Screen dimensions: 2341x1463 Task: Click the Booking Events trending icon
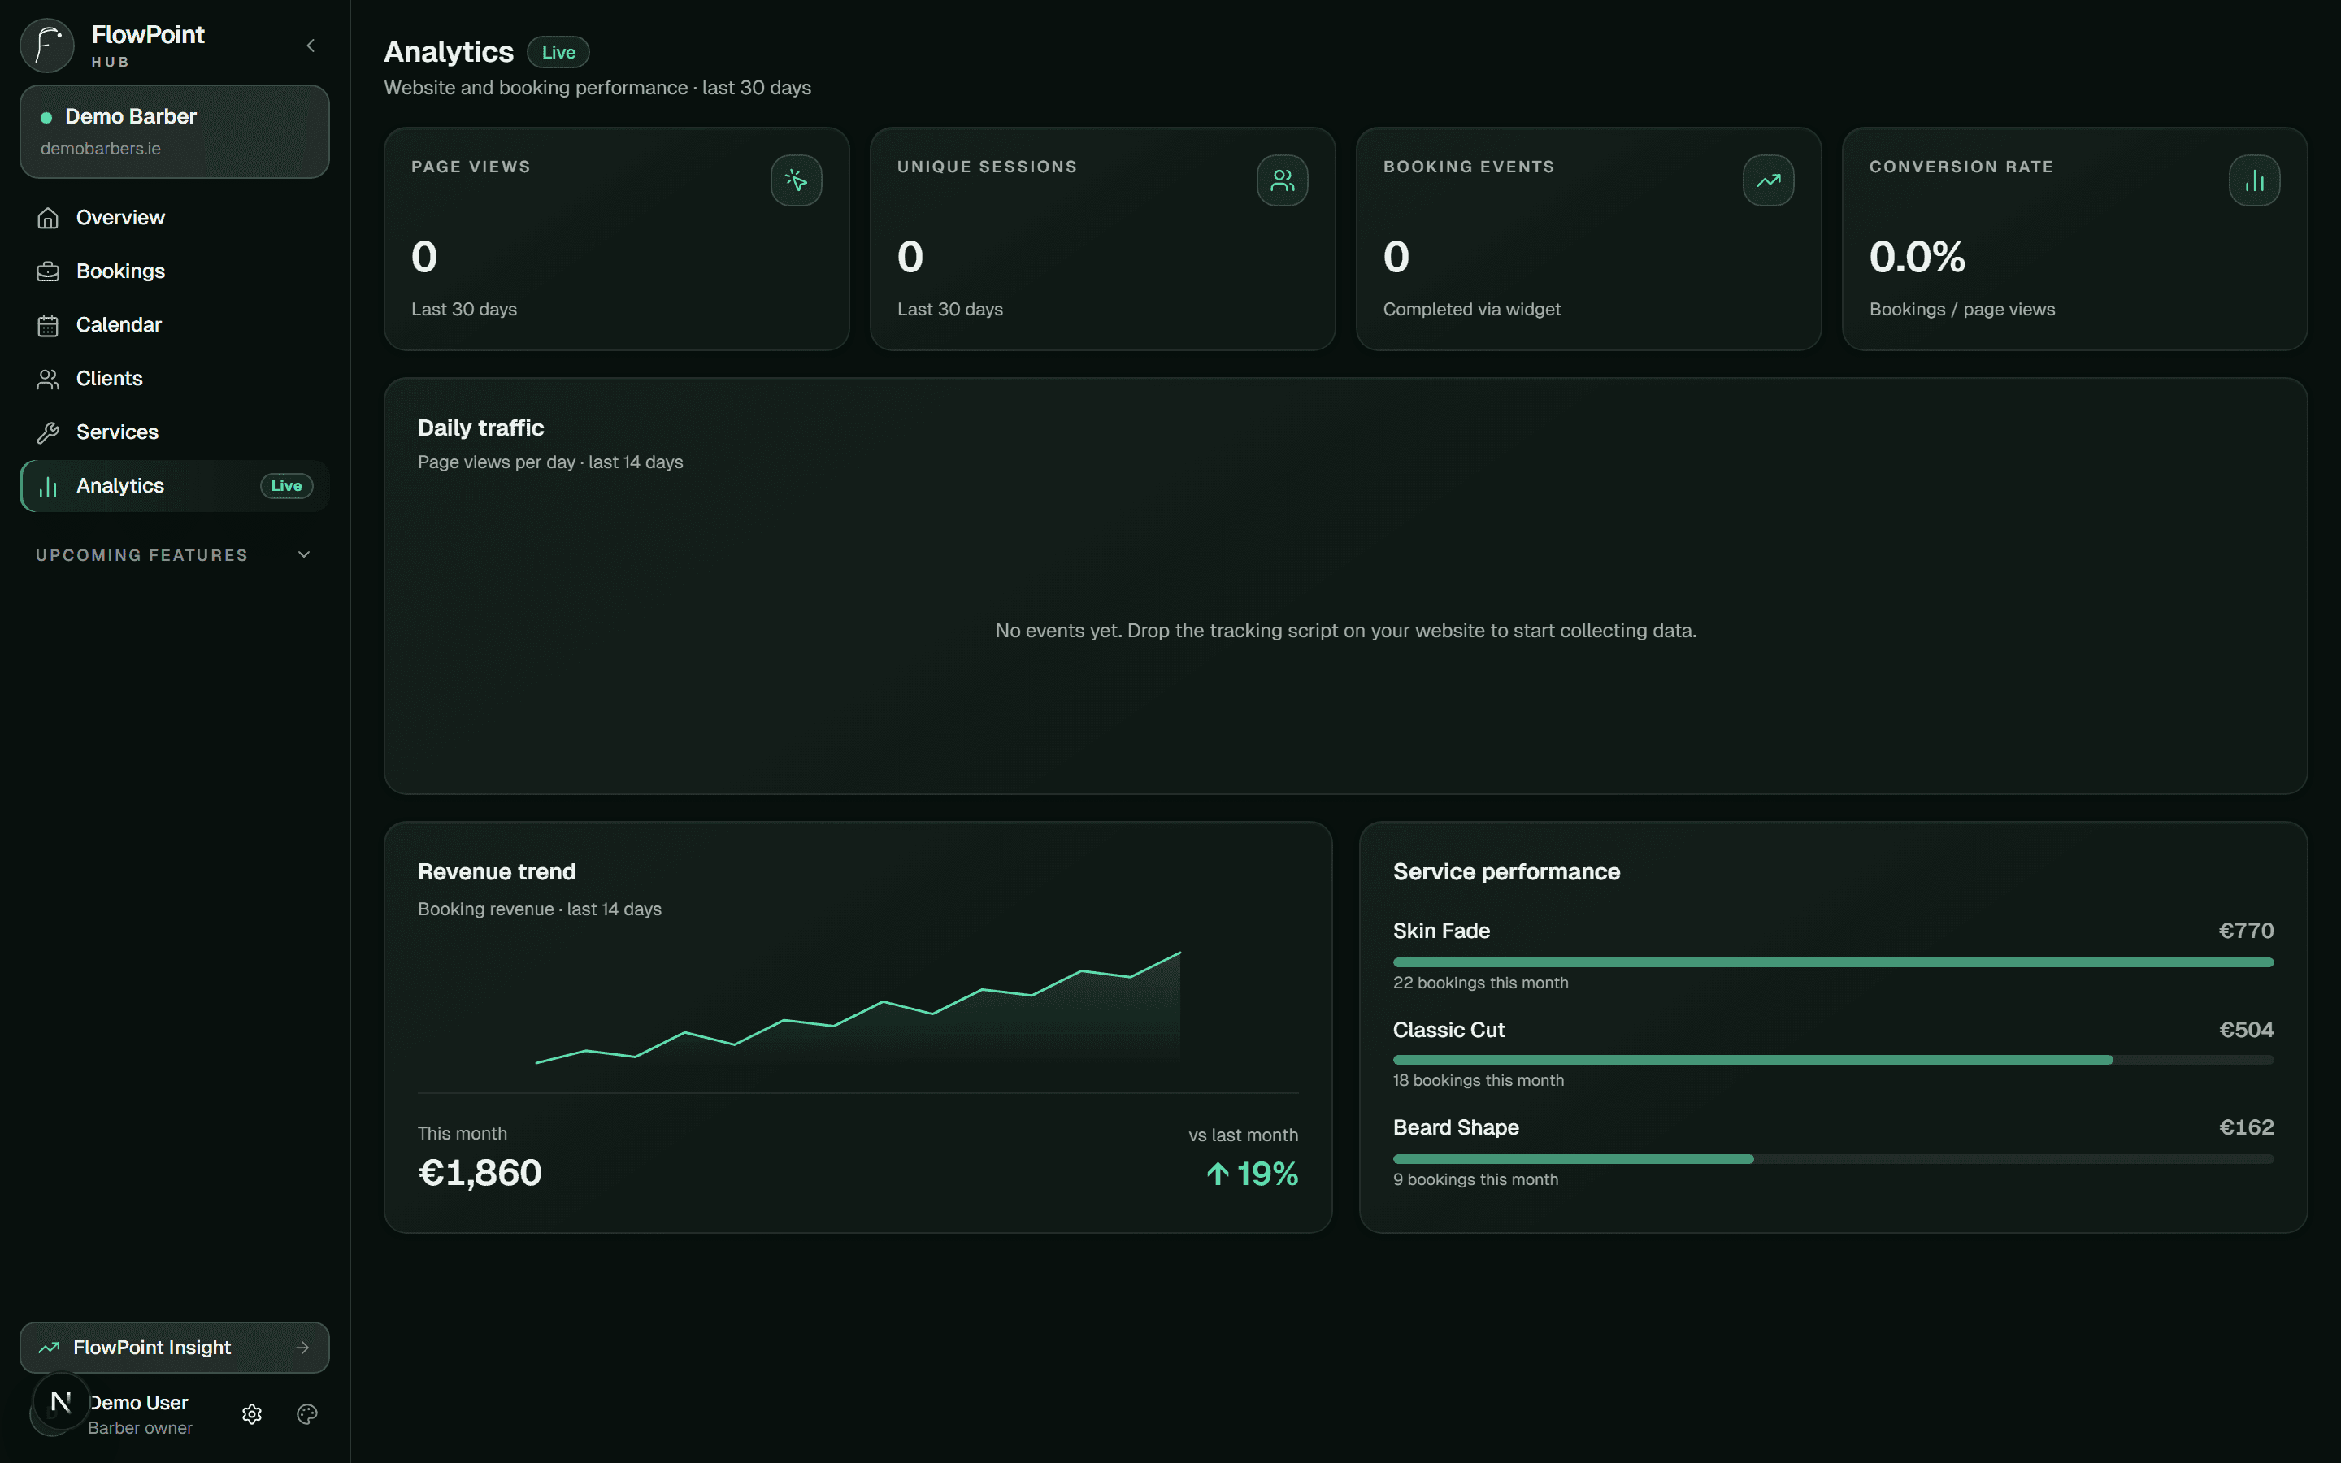pyautogui.click(x=1768, y=180)
